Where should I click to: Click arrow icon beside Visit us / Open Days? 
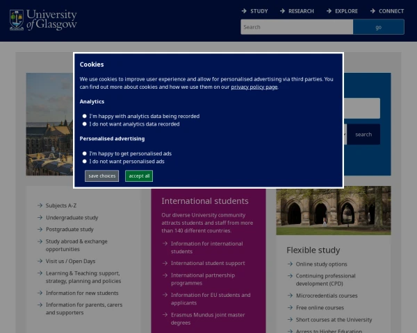tap(40, 261)
